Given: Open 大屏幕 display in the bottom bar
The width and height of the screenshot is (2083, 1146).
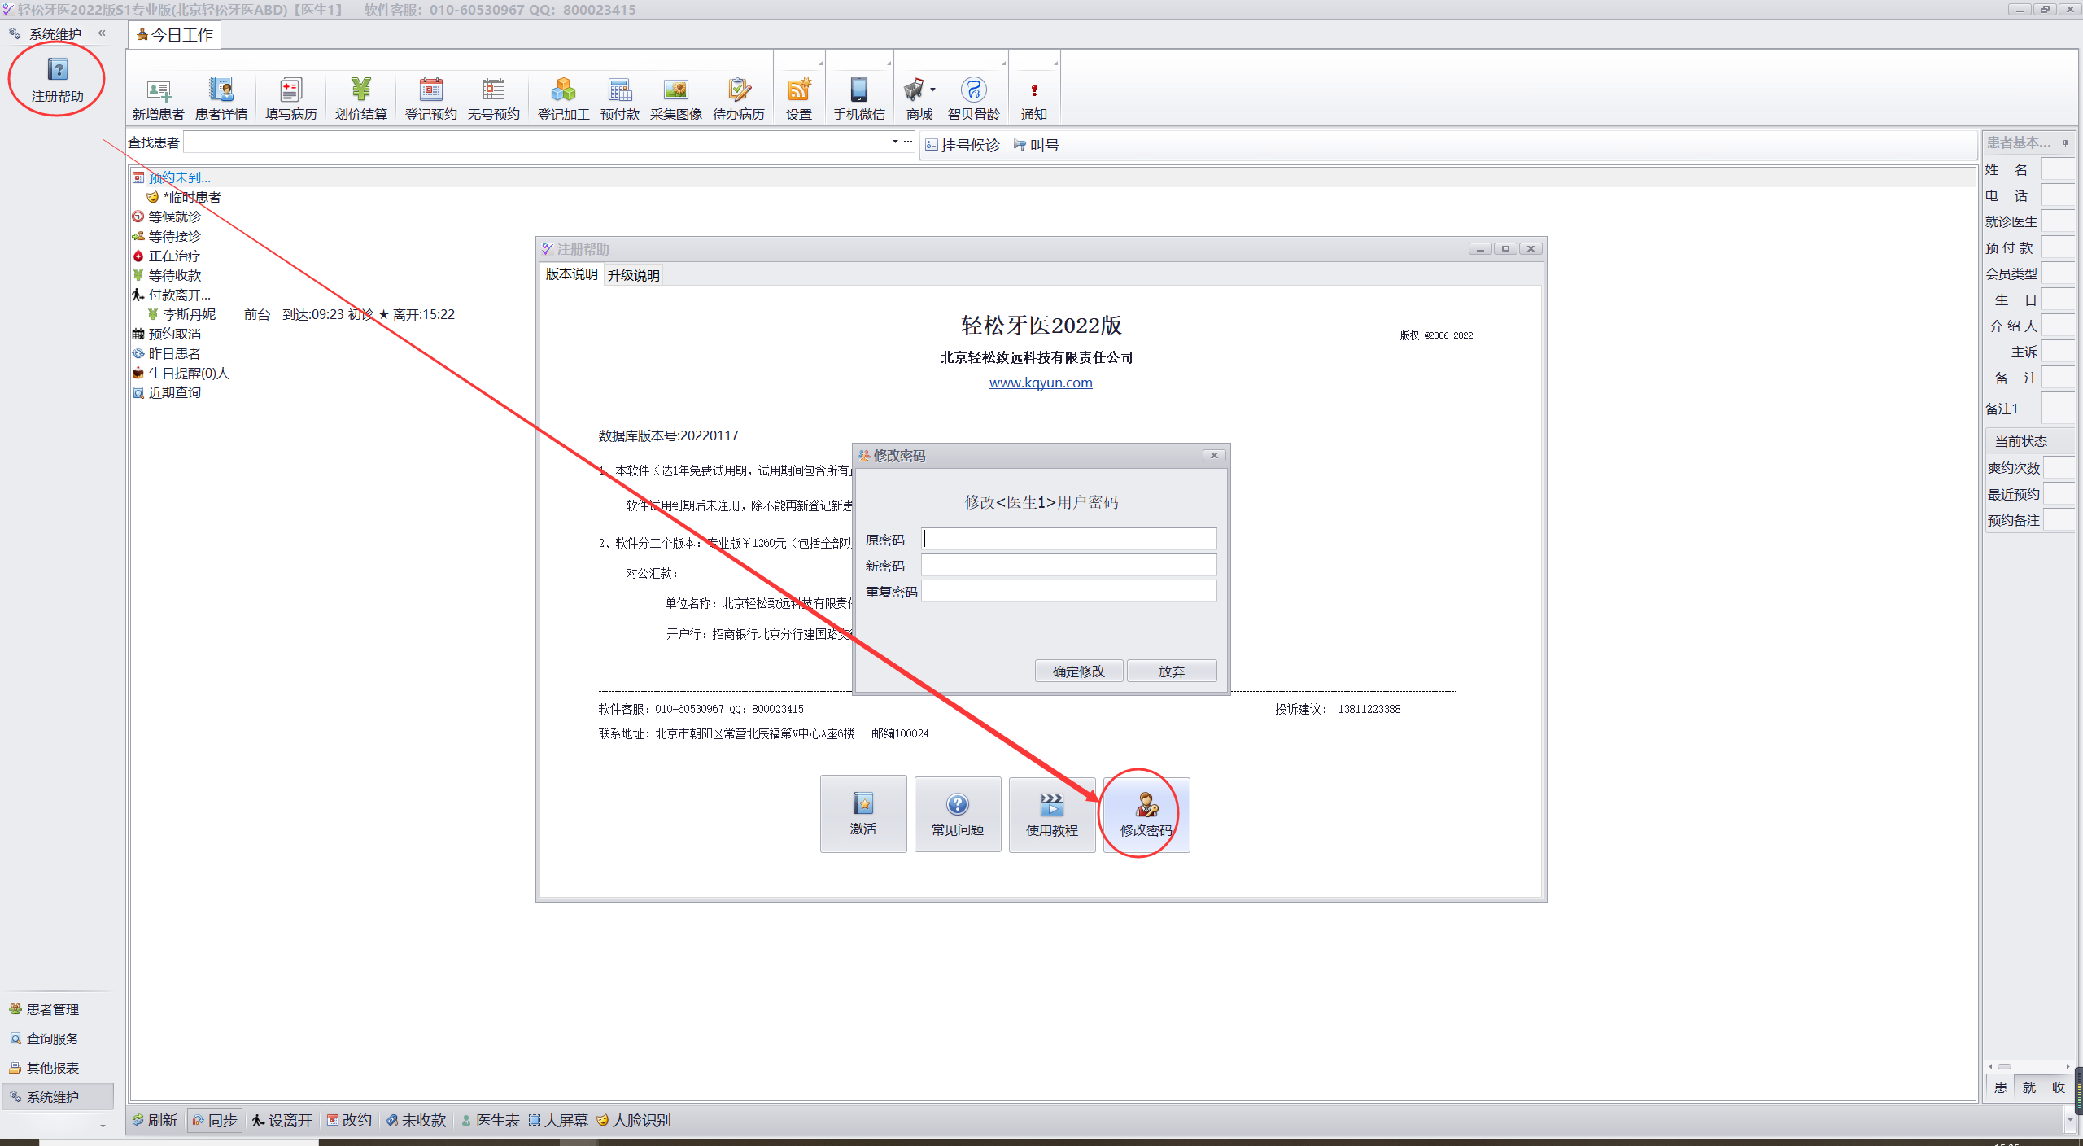Looking at the screenshot, I should (x=558, y=1120).
